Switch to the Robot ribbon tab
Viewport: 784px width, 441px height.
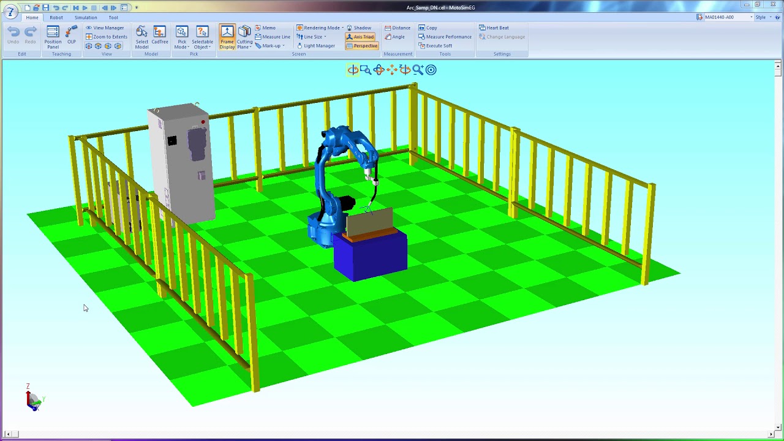click(56, 18)
